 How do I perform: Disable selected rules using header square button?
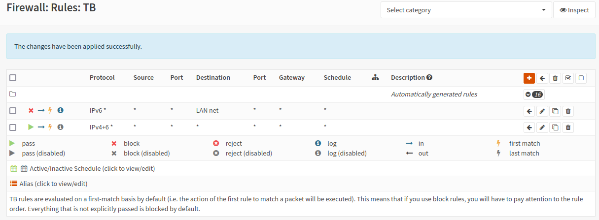point(581,78)
